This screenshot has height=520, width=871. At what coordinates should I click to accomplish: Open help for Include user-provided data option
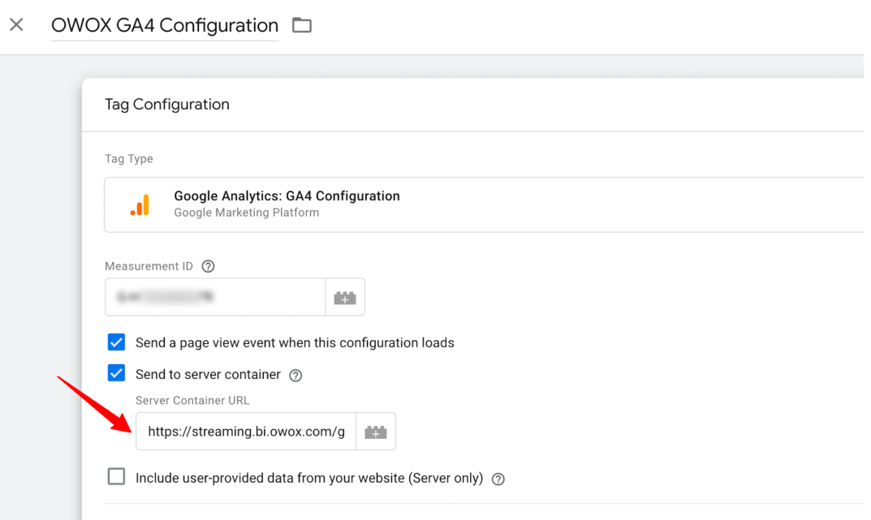tap(498, 479)
